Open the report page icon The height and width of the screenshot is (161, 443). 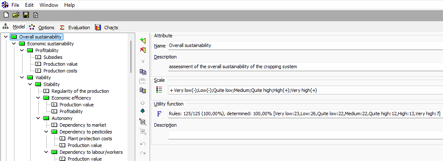36,15
